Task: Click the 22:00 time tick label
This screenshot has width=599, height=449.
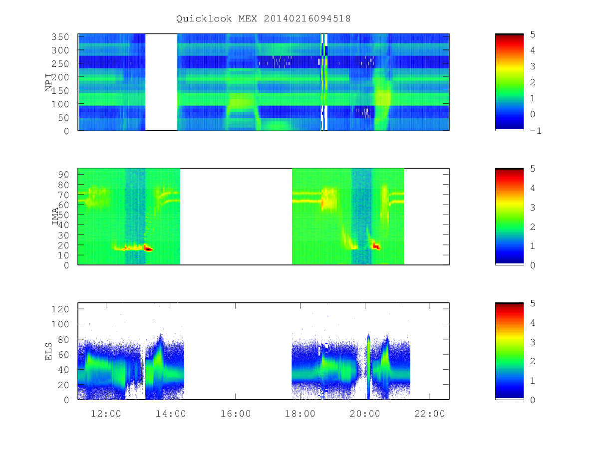Action: pyautogui.click(x=430, y=414)
